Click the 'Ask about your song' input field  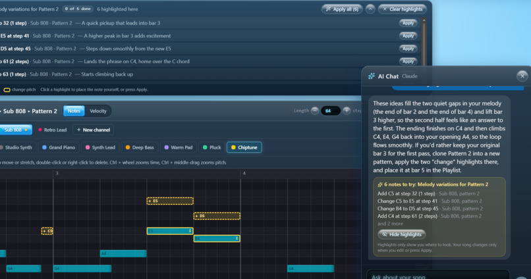[x=438, y=274]
